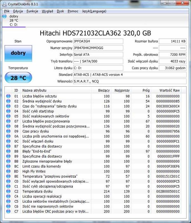Select the C: D: disk tab

(14, 20)
